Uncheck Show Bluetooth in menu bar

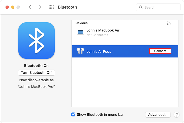click(x=73, y=115)
